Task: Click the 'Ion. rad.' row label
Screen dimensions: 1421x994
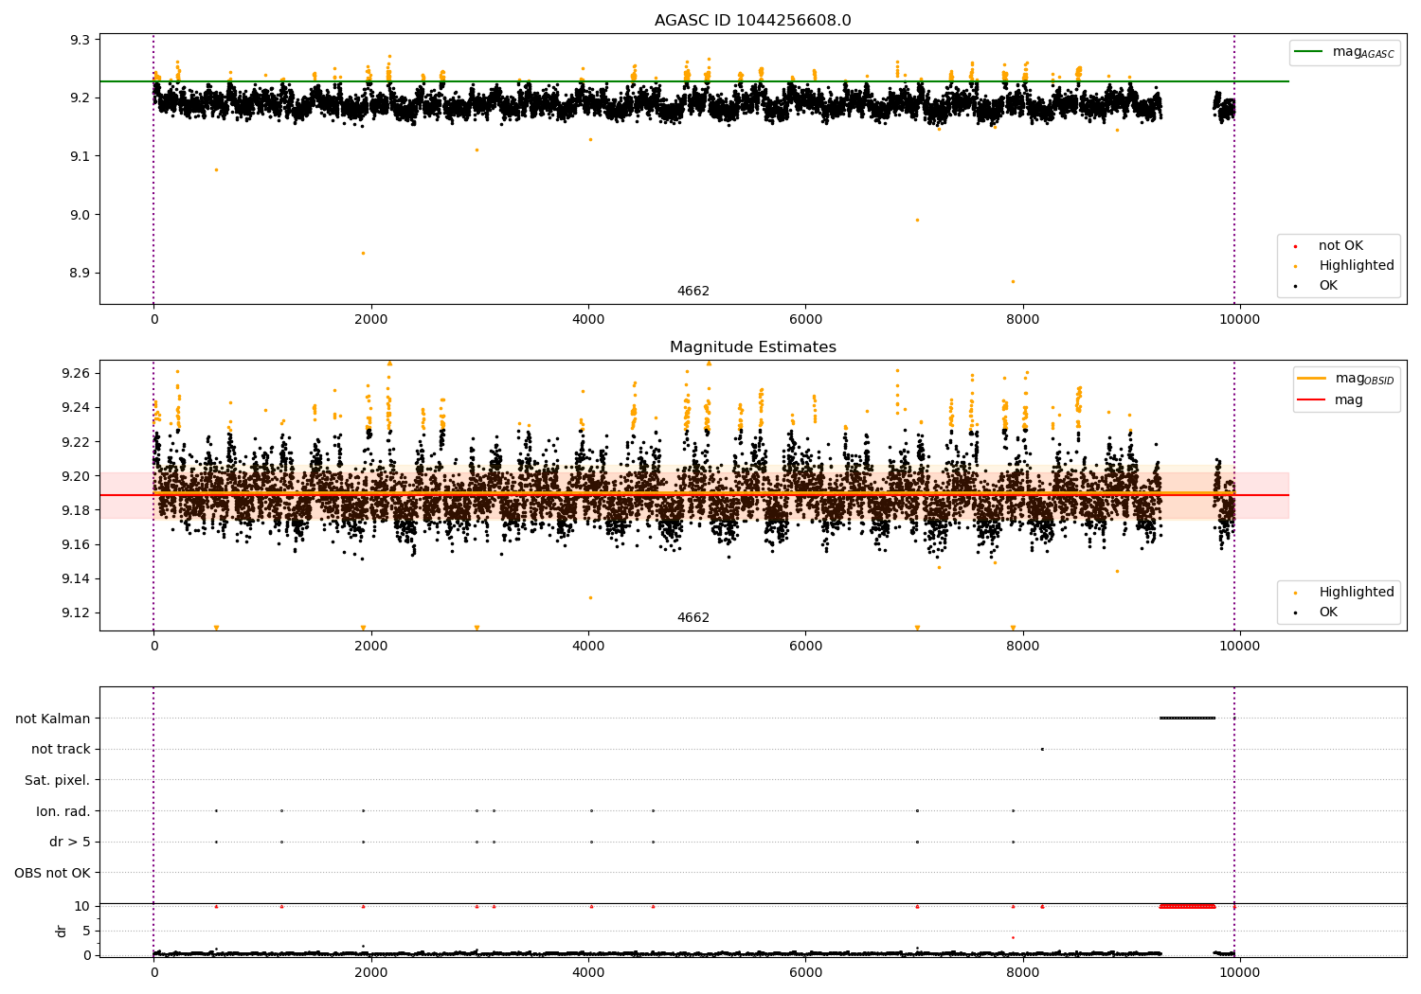Action: [63, 811]
